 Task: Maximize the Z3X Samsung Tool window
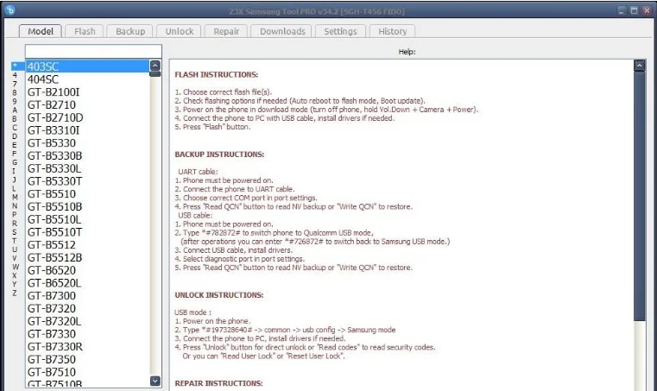click(635, 10)
